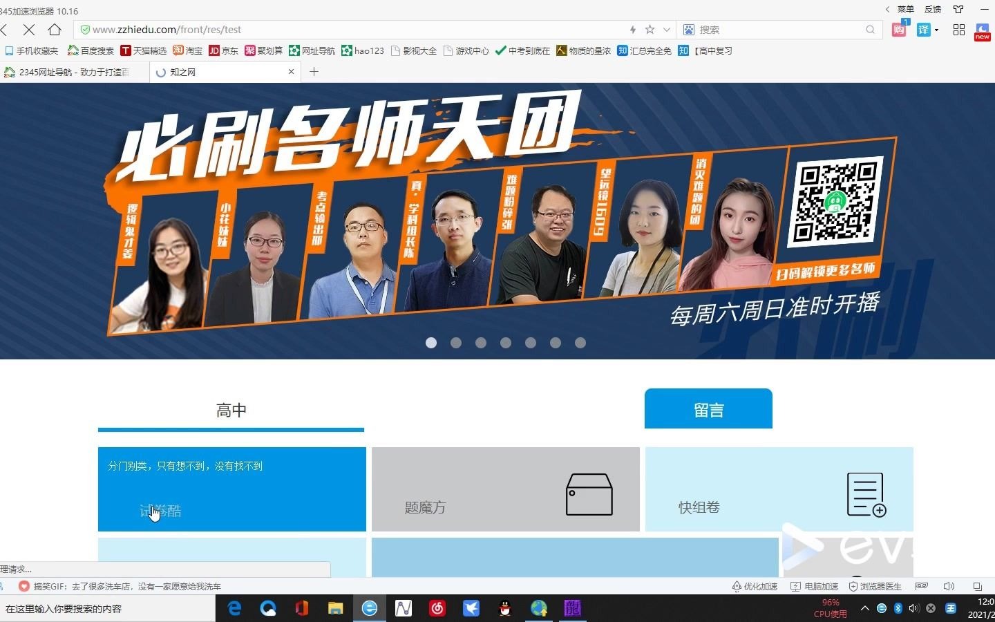The image size is (995, 622).
Task: Open the skin shirt icon in title bar
Action: [958, 9]
